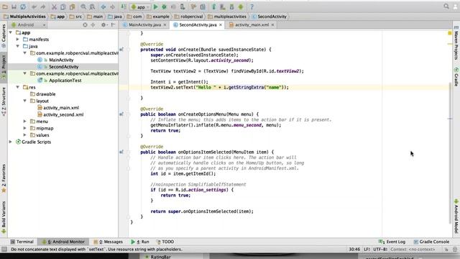Viewport: 460px width, 259px height.
Task: Switch to the MainActivity.java tab
Action: click(x=144, y=25)
